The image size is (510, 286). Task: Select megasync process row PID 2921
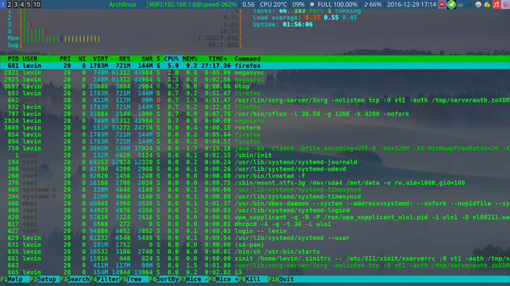click(255, 73)
